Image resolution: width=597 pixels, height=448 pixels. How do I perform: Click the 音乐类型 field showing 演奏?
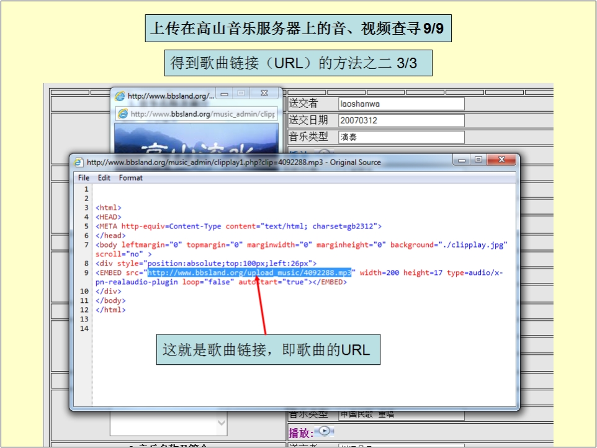(x=401, y=137)
